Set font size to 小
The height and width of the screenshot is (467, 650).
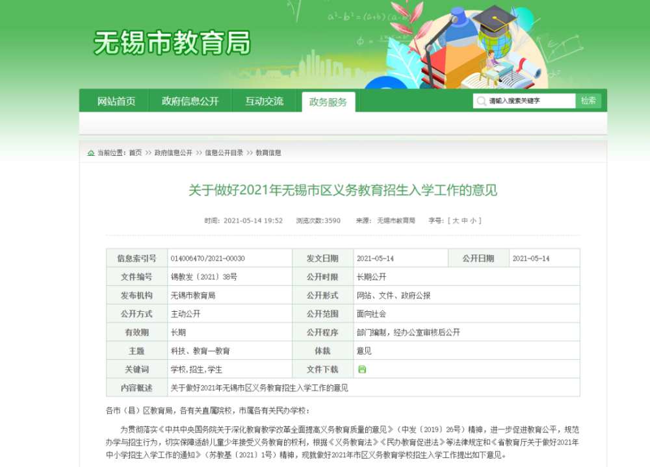tap(473, 221)
